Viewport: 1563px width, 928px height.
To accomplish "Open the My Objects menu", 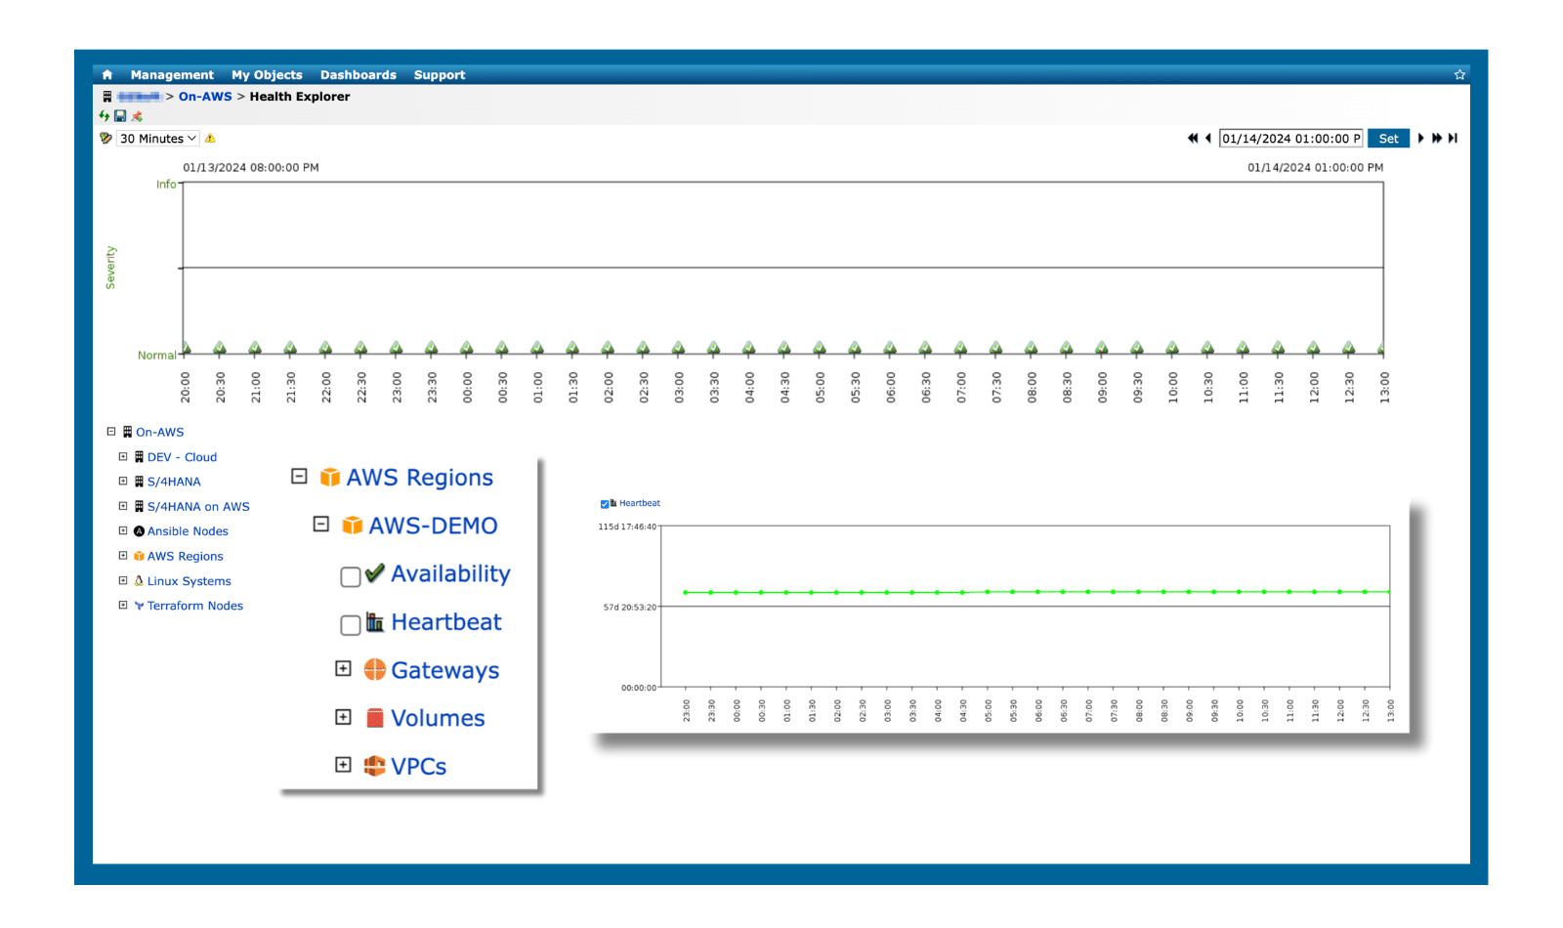I will pyautogui.click(x=267, y=75).
